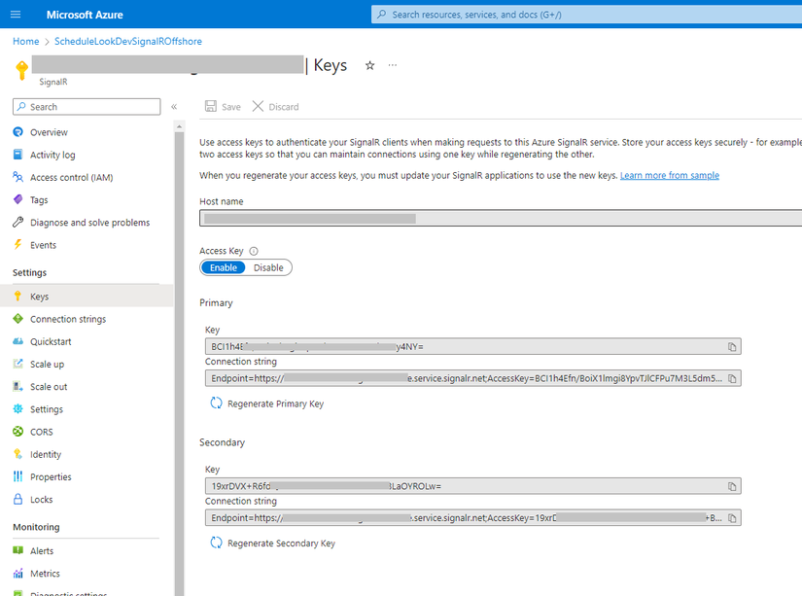This screenshot has width=802, height=596.
Task: Click the Monitoring section heading
Action: point(36,527)
